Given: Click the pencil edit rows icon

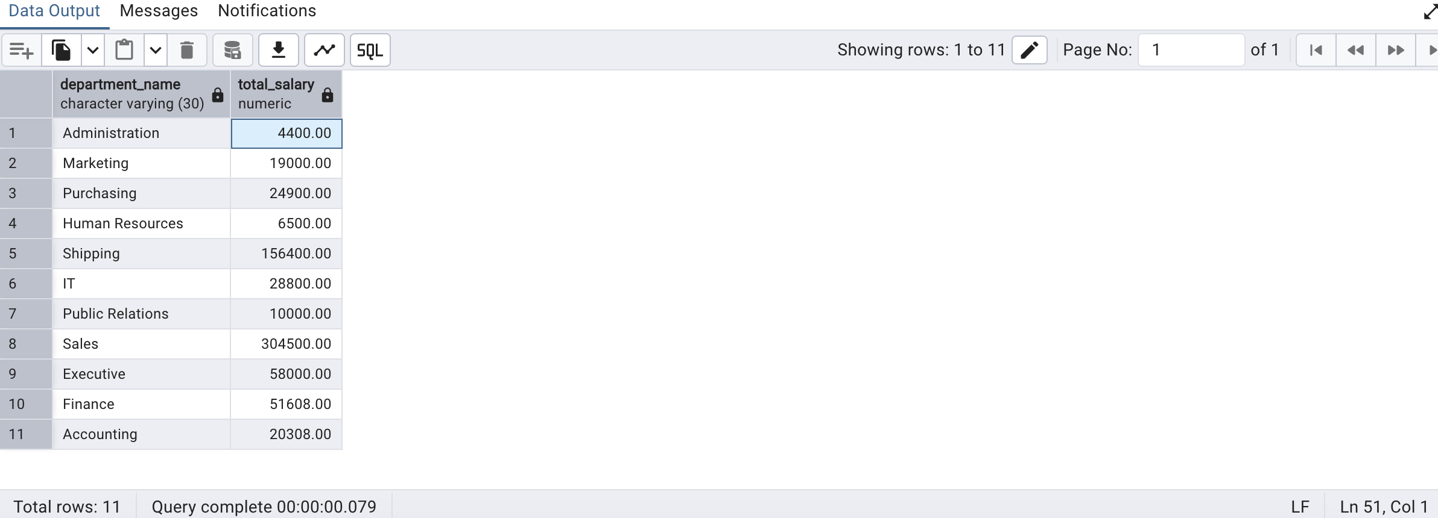Looking at the screenshot, I should [1029, 50].
